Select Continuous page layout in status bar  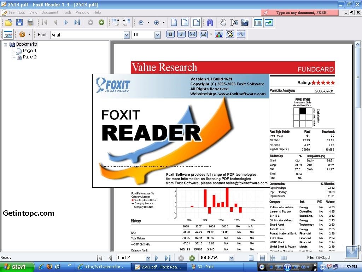point(262,258)
